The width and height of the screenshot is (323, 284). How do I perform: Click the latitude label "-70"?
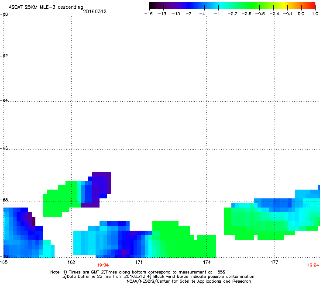coord(4,256)
